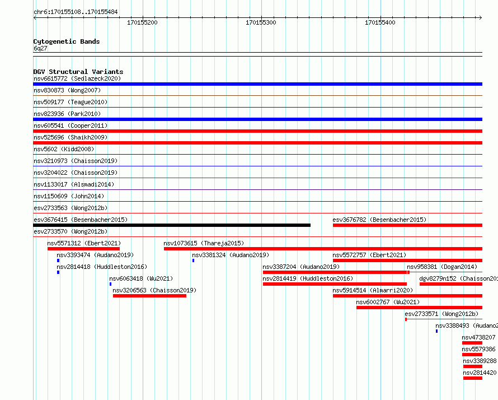Click the chr6:170155108..170155484 region label
The height and width of the screenshot is (400, 498).
point(76,12)
